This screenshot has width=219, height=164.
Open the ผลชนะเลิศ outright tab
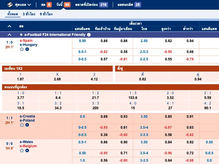pos(129,5)
